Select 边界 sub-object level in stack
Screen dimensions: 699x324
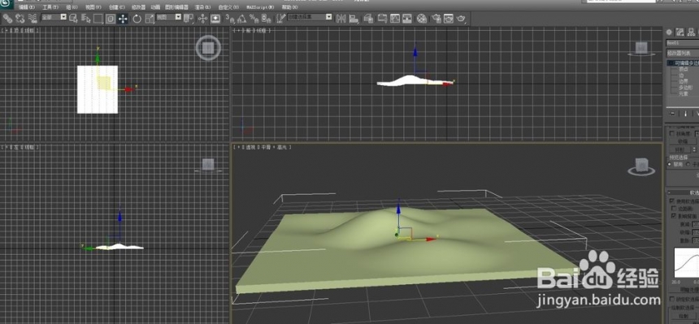[x=683, y=81]
